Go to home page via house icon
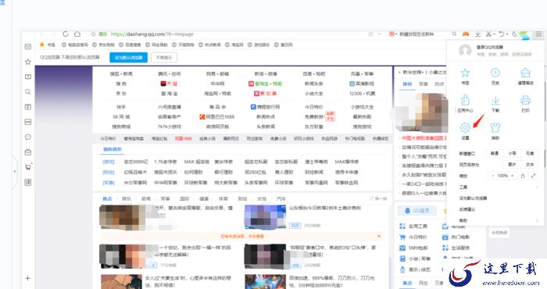 pyautogui.click(x=77, y=34)
